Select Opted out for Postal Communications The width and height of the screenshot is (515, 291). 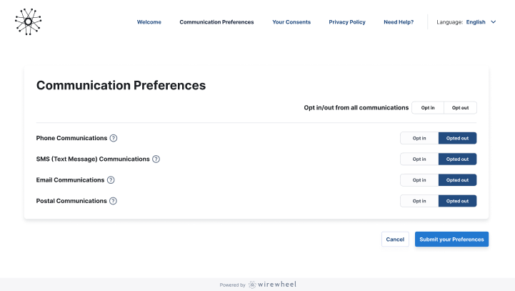pyautogui.click(x=457, y=201)
